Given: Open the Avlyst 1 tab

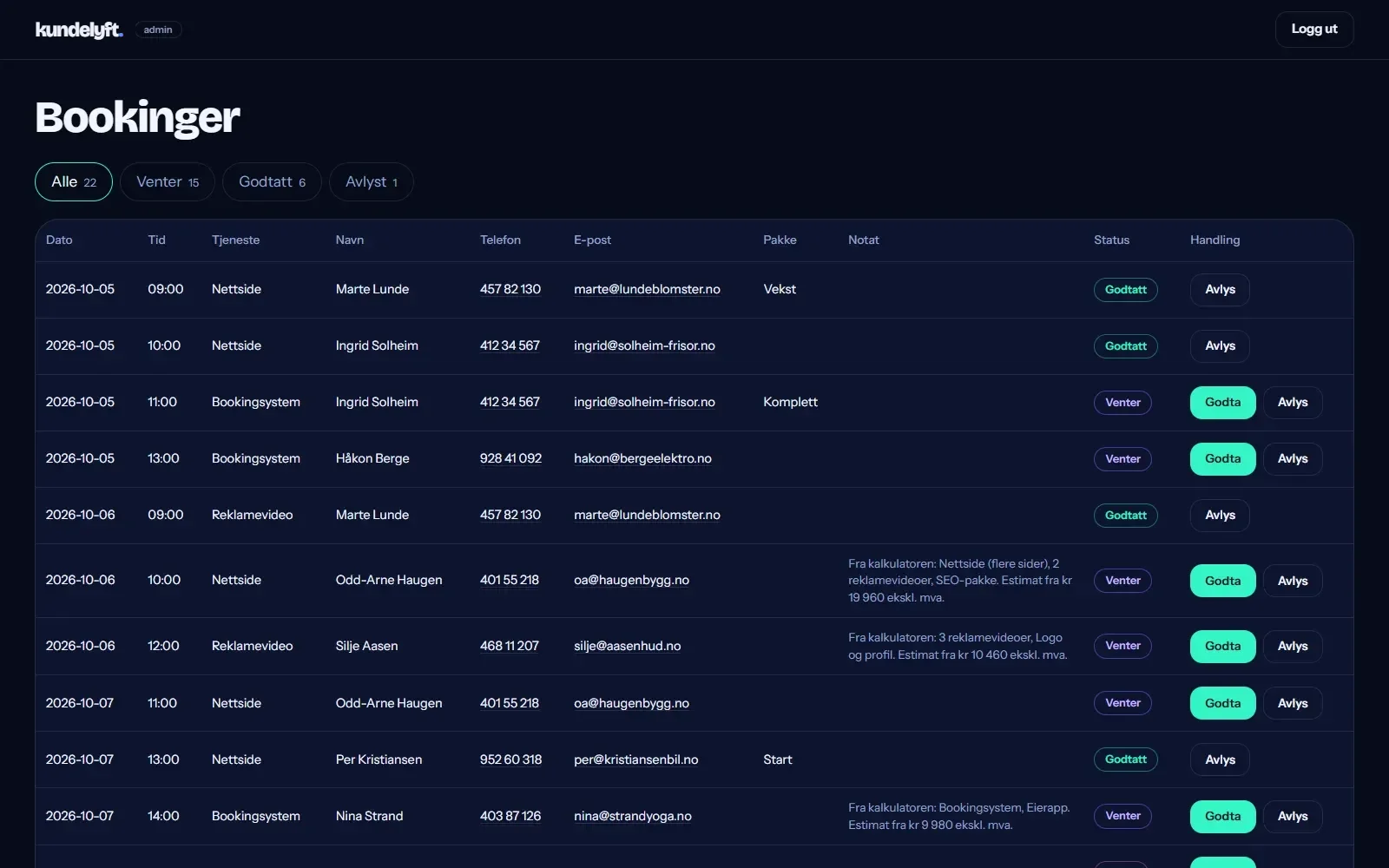Looking at the screenshot, I should 371,181.
